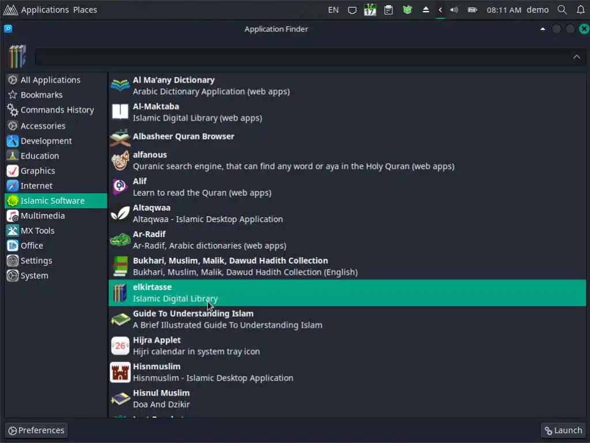Select the Internet category
Viewport: 590px width, 443px height.
click(56, 186)
